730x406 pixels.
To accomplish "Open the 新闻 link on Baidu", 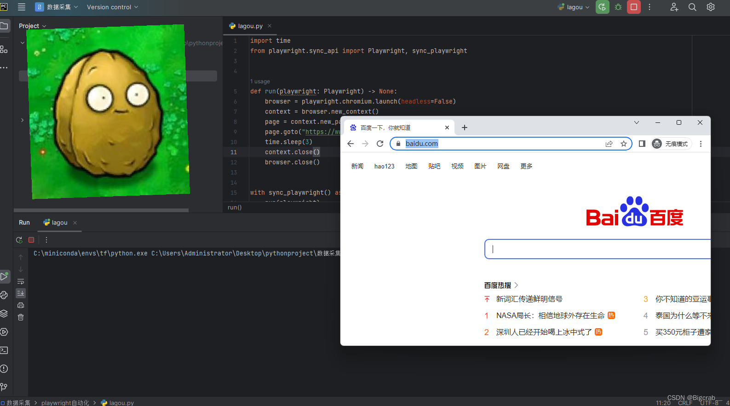I will tap(357, 166).
